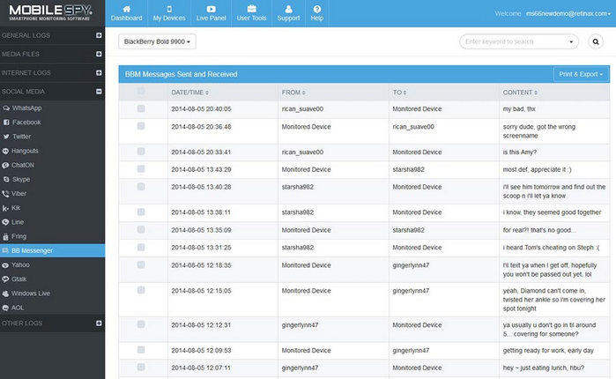Click the Gtalk sidebar icon
616x379 pixels.
[5, 279]
